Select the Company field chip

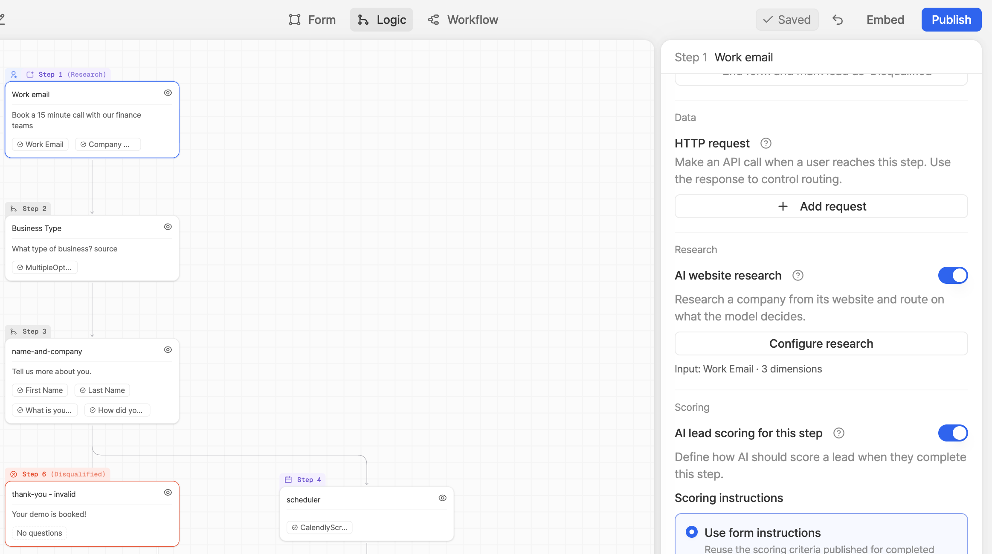point(108,144)
